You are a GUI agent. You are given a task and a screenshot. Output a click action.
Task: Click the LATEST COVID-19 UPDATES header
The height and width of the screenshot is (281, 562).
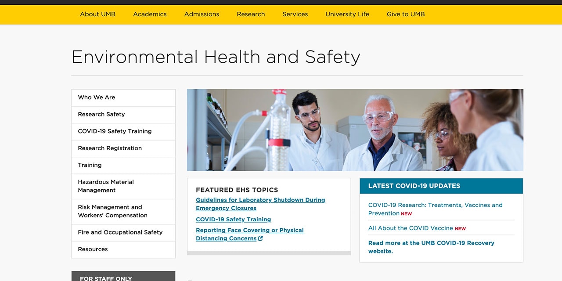(441, 186)
